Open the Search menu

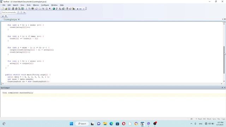[x=16, y=5]
